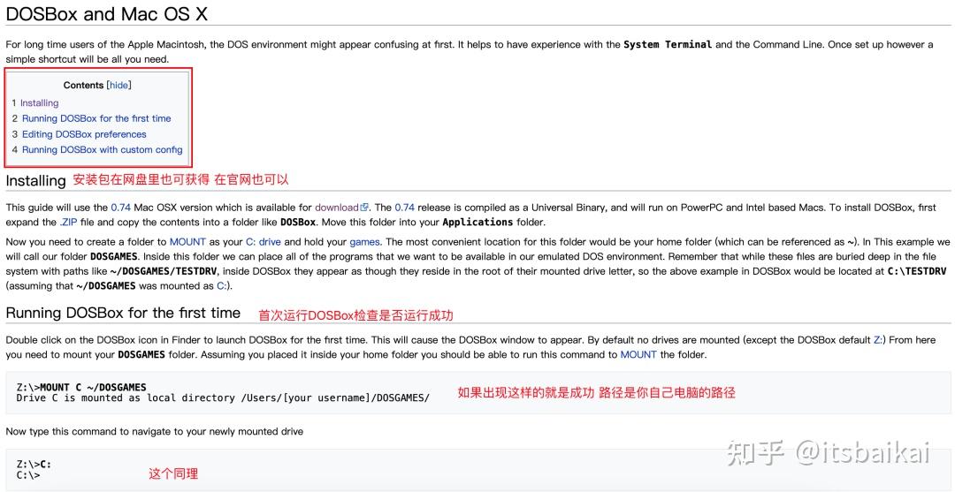
Task: Open the Z: default drive link
Action: point(878,339)
